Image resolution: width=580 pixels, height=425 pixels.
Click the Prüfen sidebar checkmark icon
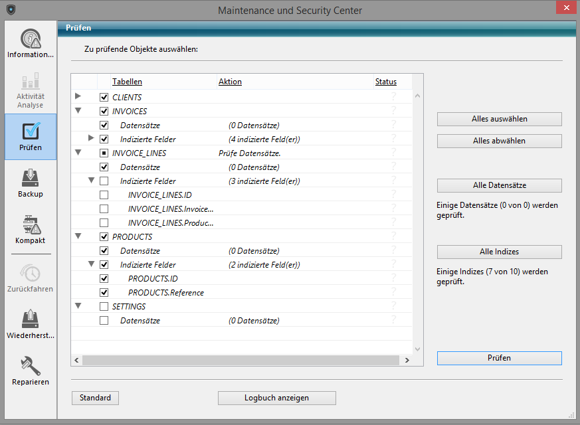point(31,131)
